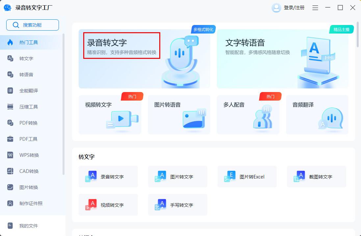Image resolution: width=361 pixels, height=236 pixels.
Task: Click the picture illustration on 图片转语音 card
Action: pos(194,119)
